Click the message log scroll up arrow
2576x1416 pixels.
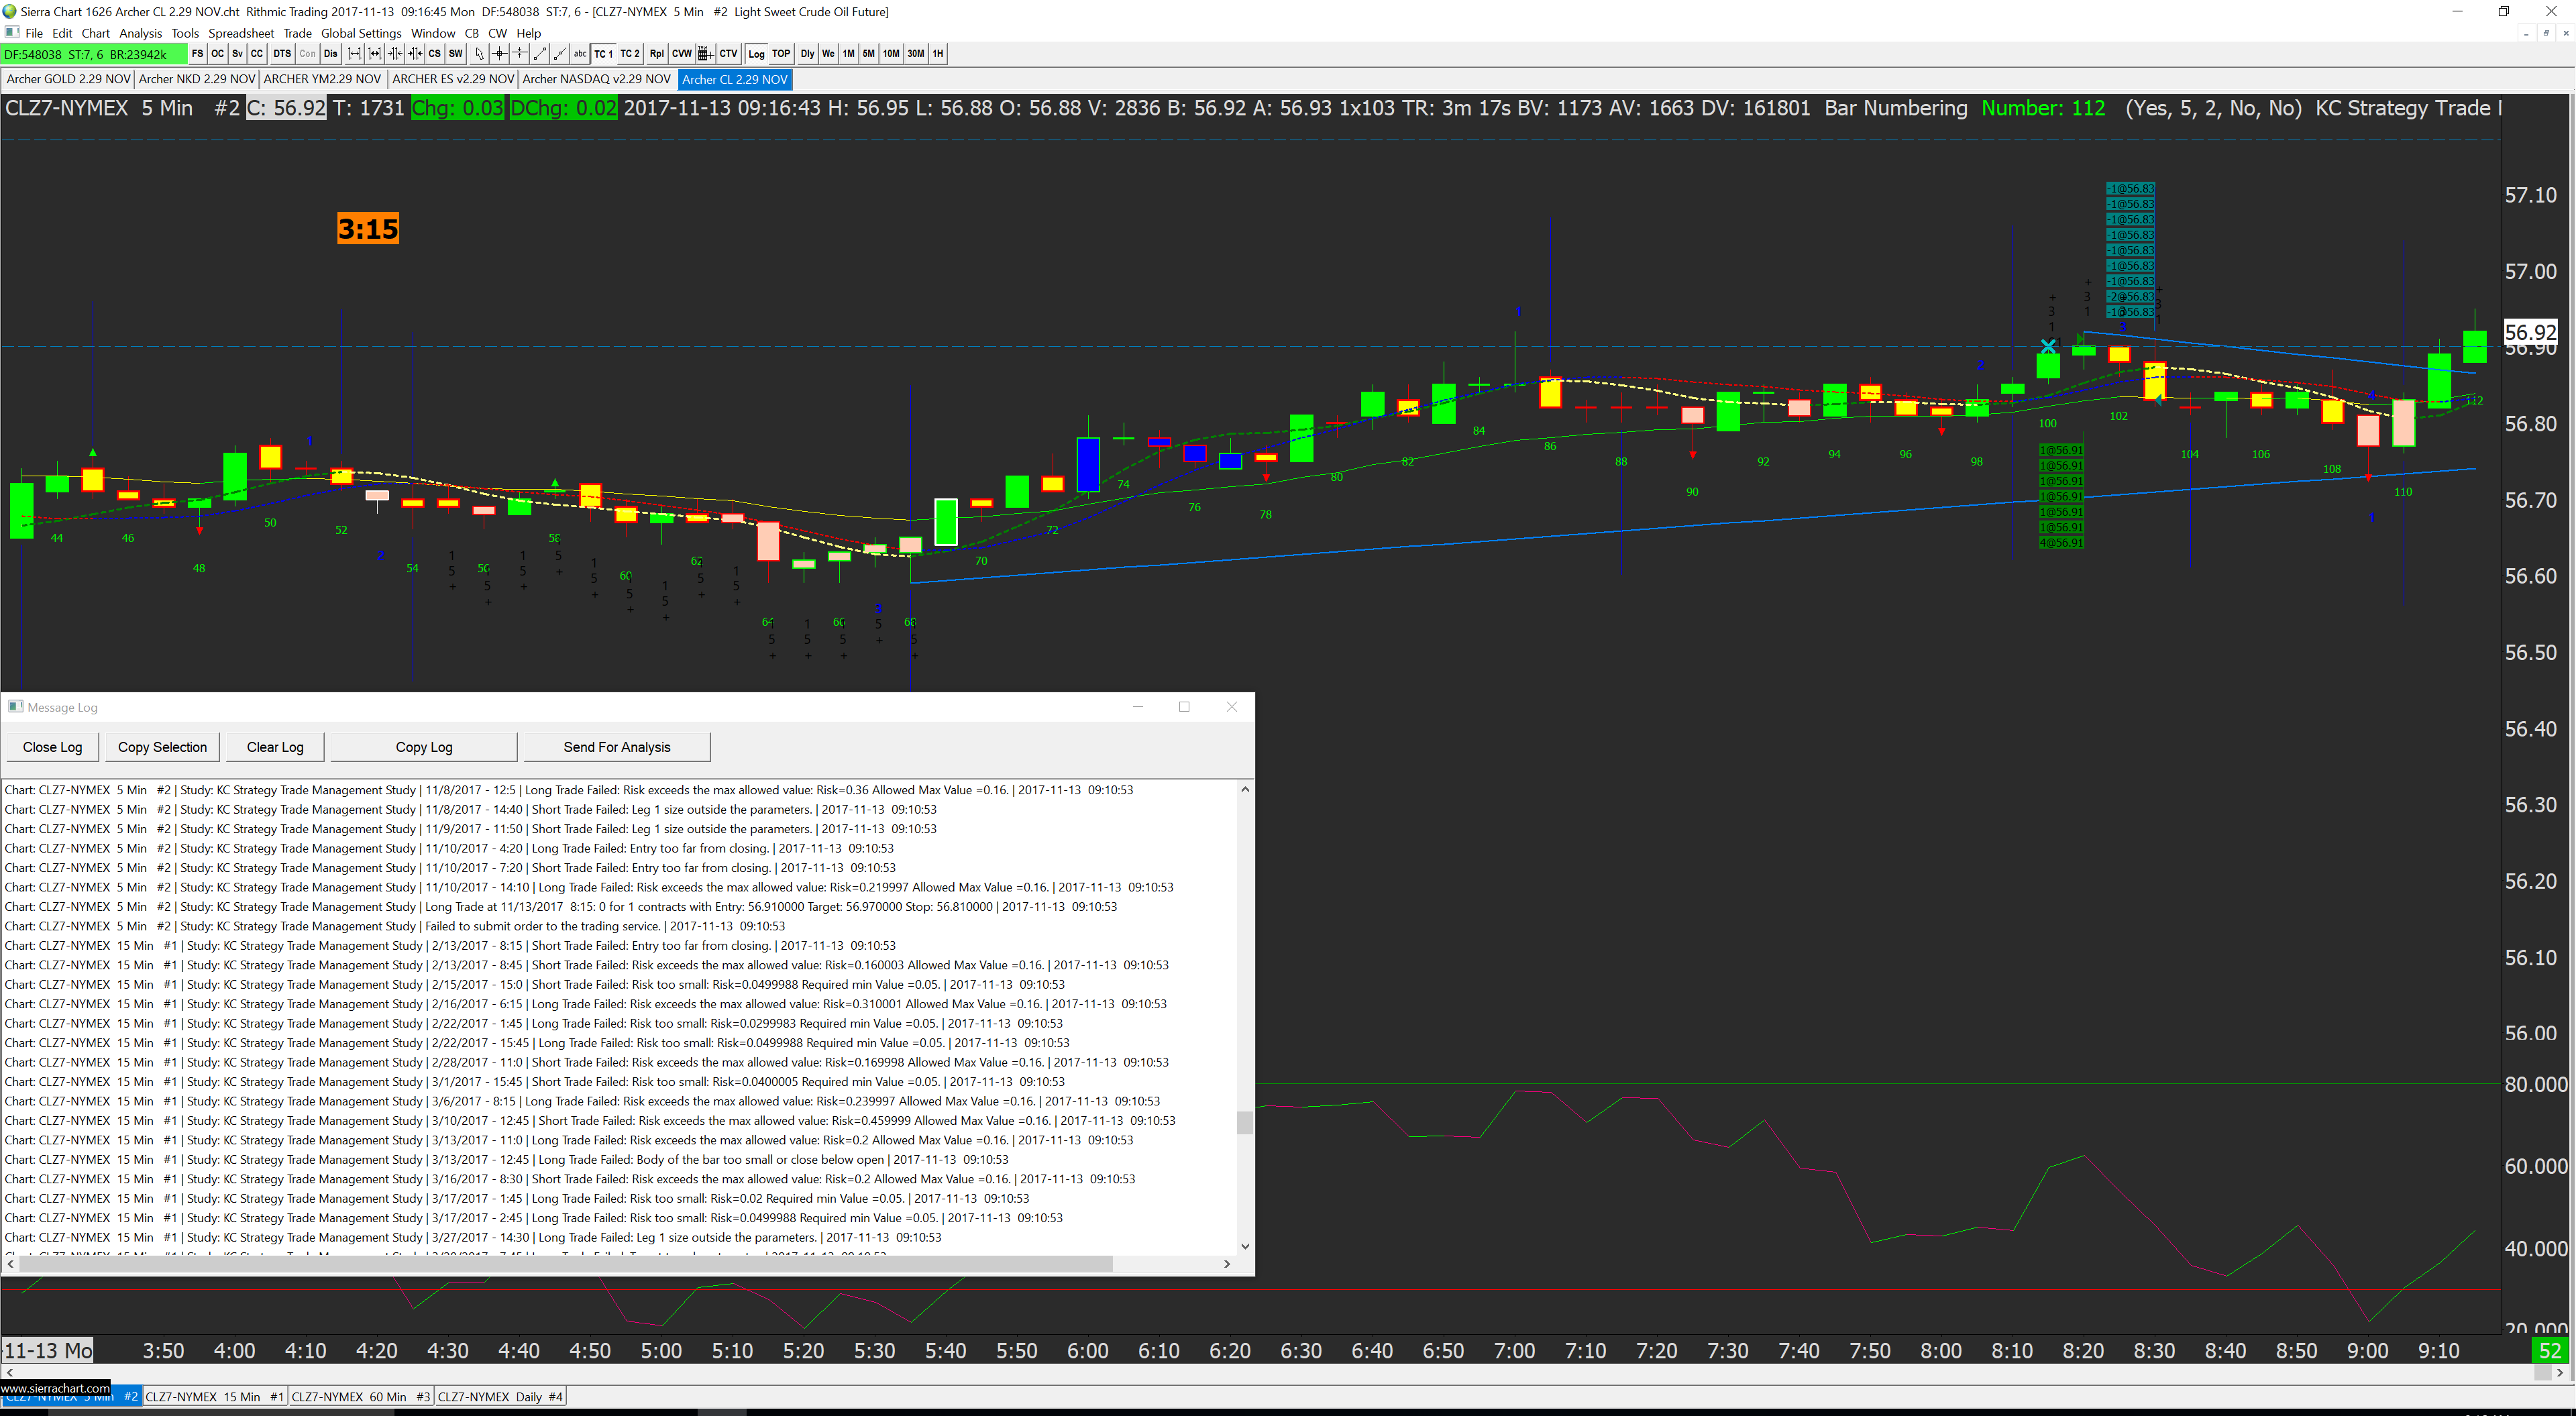click(x=1245, y=790)
